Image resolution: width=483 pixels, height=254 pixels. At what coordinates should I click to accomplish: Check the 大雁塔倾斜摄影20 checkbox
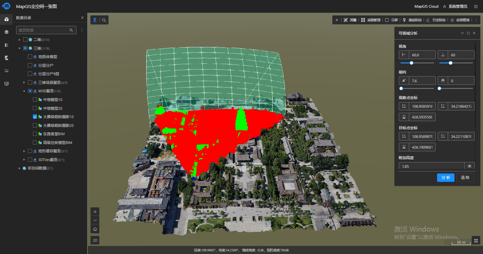click(35, 125)
